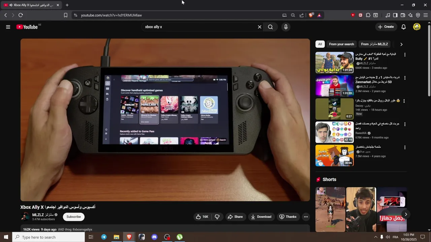The image size is (431, 242).
Task: Open the browser main menu hamburger
Action: 426,15
